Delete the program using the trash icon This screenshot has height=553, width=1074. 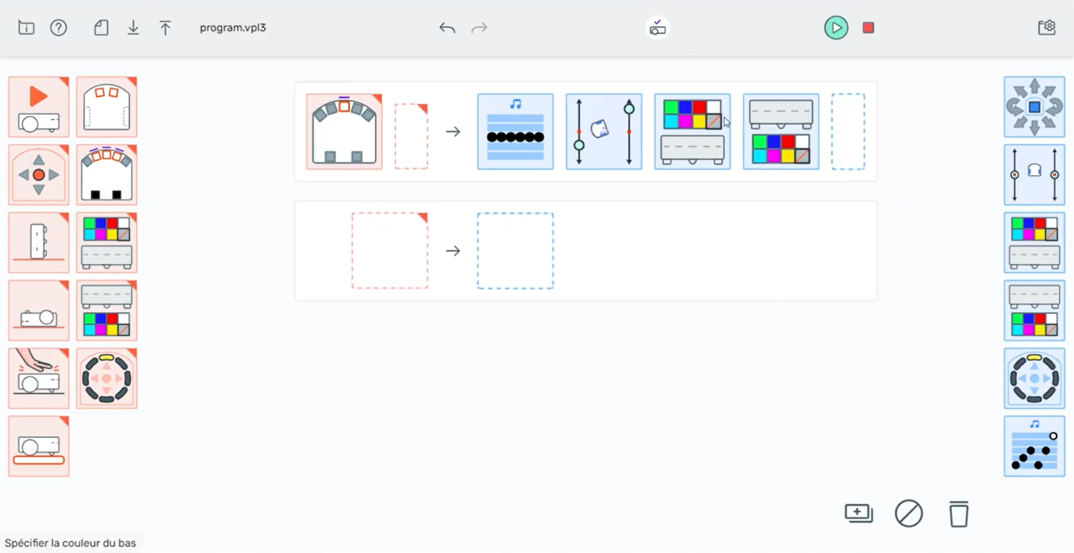[959, 514]
